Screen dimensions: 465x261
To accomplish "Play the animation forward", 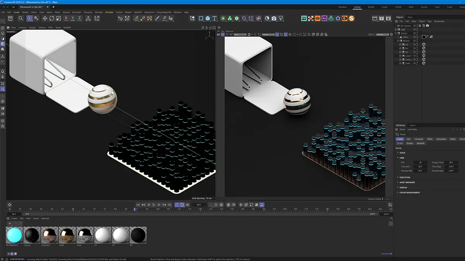I will [154, 205].
